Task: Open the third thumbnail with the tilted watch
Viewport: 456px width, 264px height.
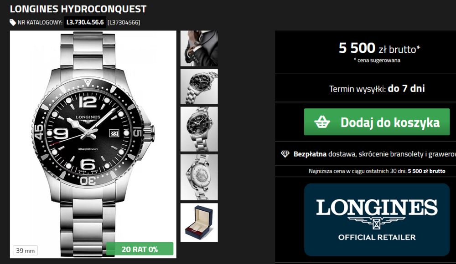Action: [x=199, y=129]
